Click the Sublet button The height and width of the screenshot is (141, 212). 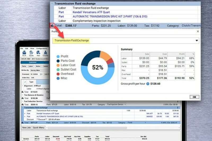pyautogui.click(x=46, y=66)
